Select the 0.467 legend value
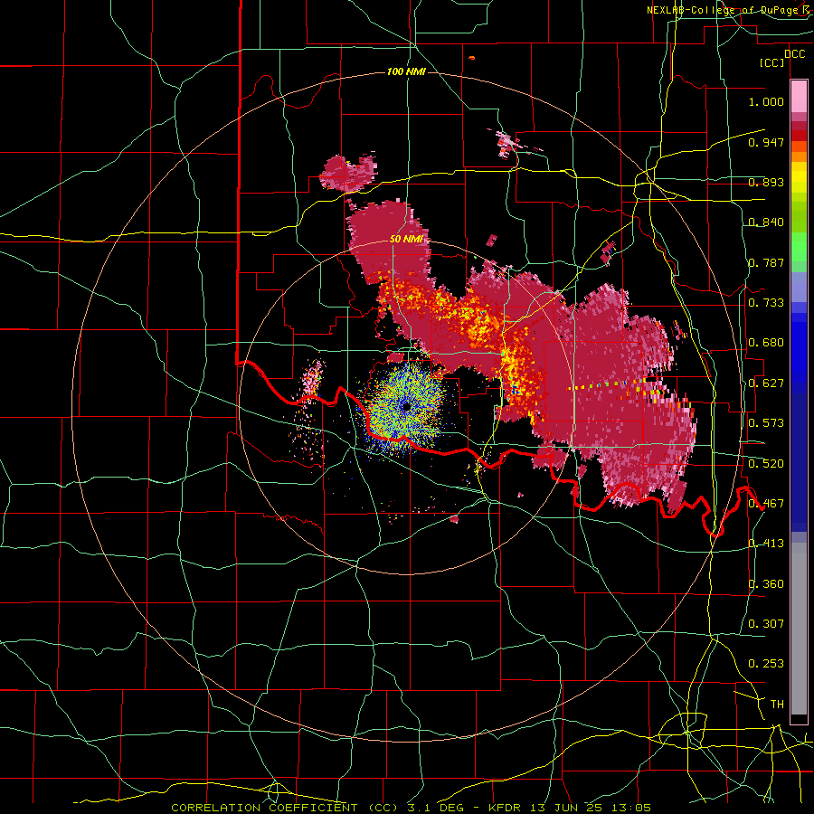This screenshot has width=814, height=814. tap(766, 503)
